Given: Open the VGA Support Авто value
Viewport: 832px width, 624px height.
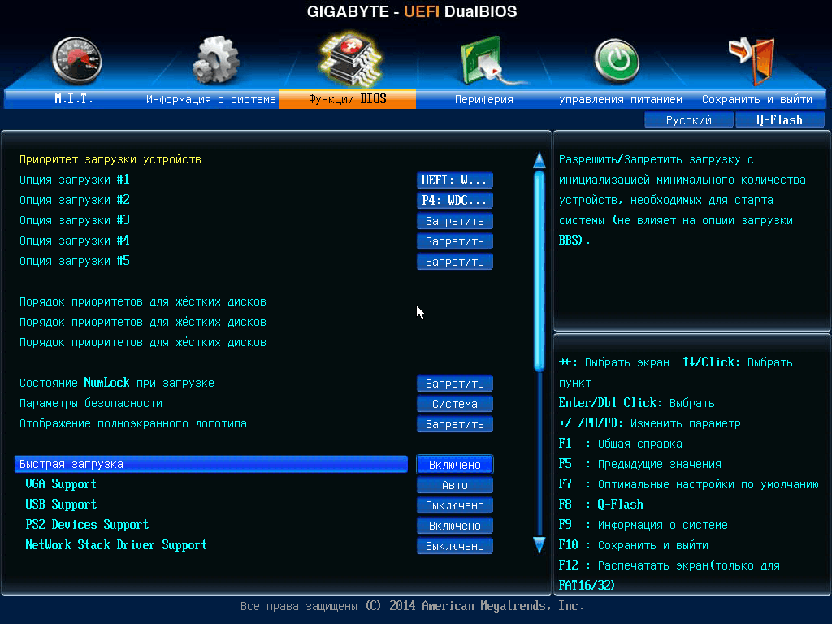Looking at the screenshot, I should 455,485.
